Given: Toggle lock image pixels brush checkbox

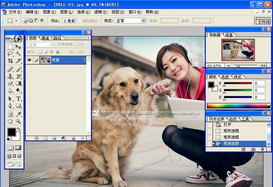Looking at the screenshot, I should click(46, 52).
